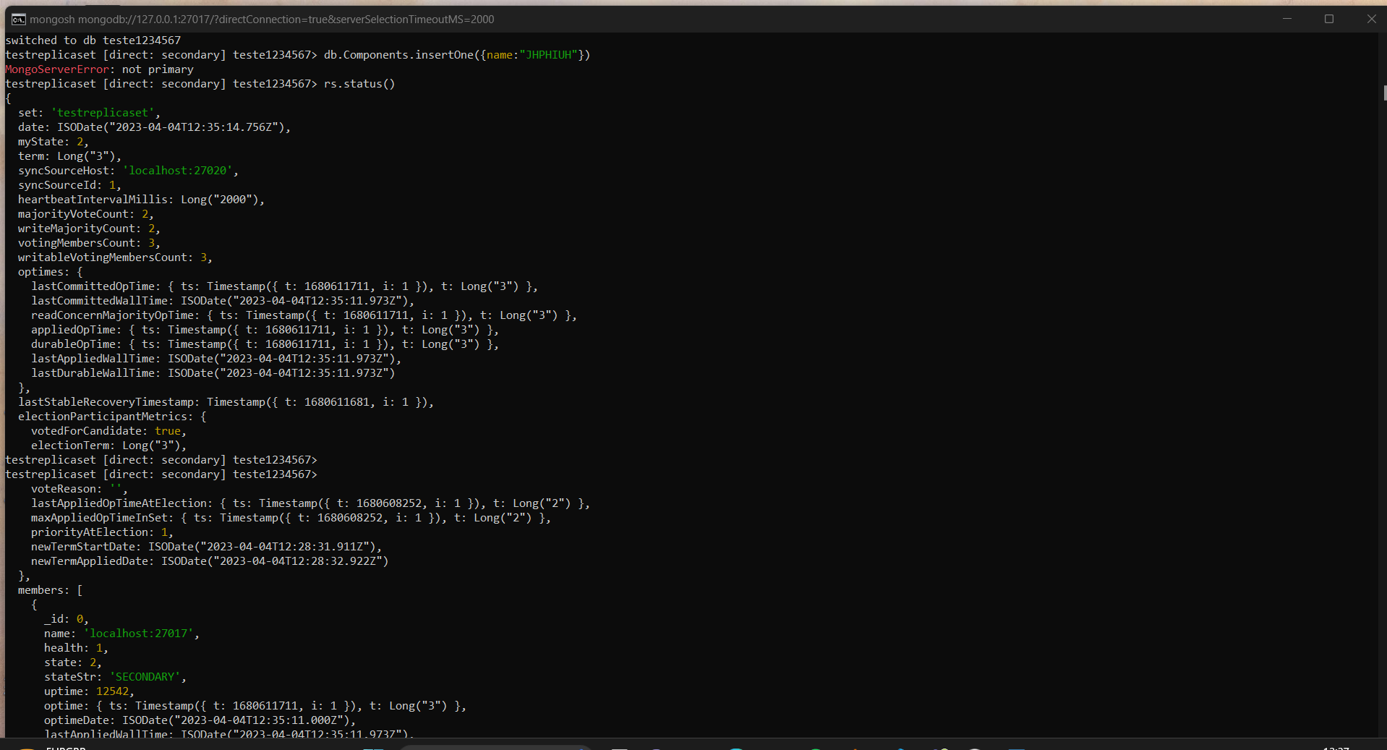
Task: Click the heartbeatIntervalMillis line
Action: (x=141, y=200)
